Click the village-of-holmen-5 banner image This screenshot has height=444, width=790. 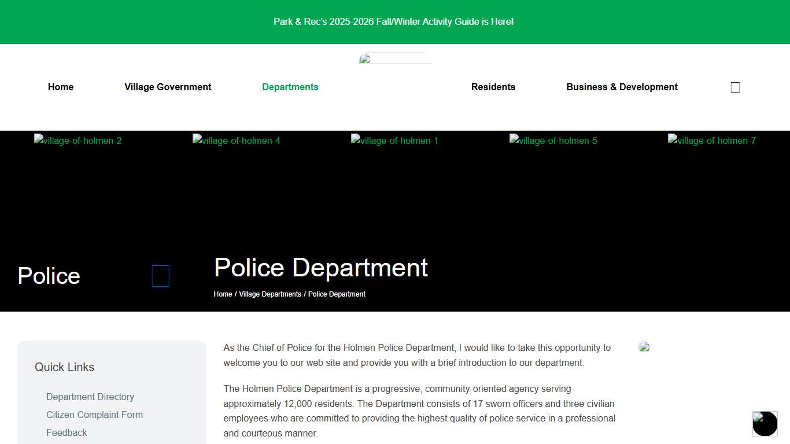point(553,140)
